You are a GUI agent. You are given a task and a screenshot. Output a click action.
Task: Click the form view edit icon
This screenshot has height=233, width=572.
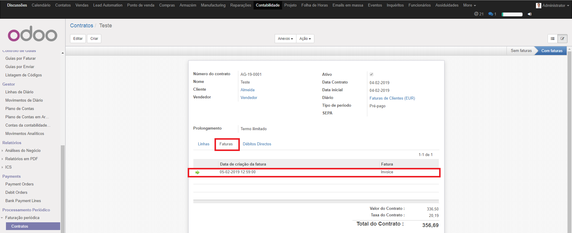[562, 39]
